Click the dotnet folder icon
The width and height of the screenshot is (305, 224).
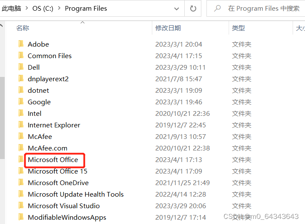[21, 90]
